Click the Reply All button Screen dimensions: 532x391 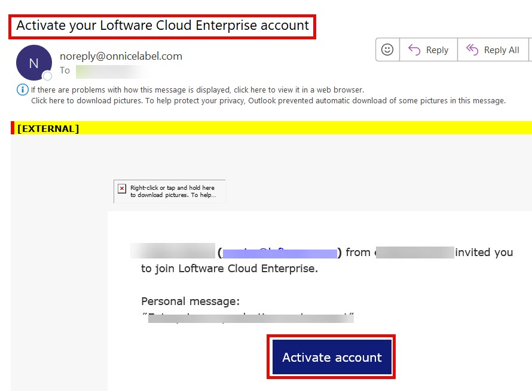[493, 50]
